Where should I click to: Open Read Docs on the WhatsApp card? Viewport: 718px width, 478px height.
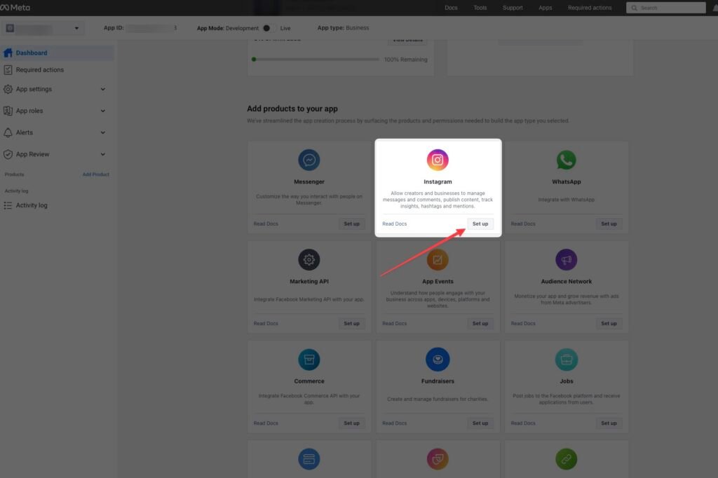click(523, 224)
